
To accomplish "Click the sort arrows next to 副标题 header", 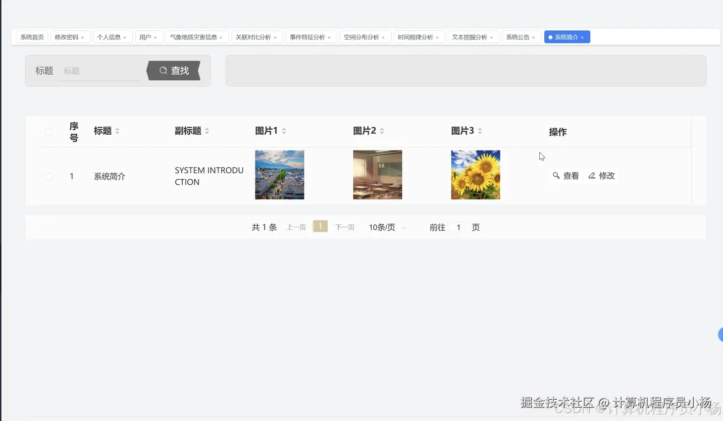I will coord(207,130).
